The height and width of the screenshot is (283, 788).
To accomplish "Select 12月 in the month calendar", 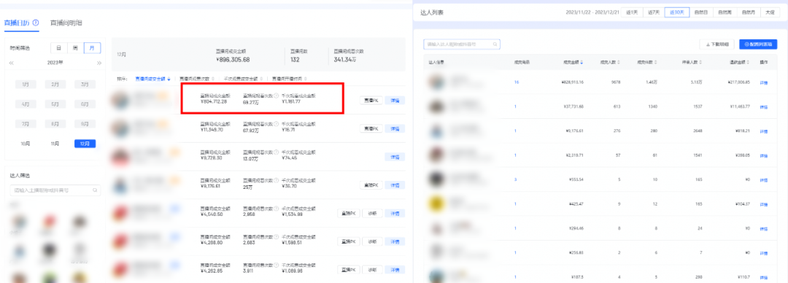I will click(85, 144).
